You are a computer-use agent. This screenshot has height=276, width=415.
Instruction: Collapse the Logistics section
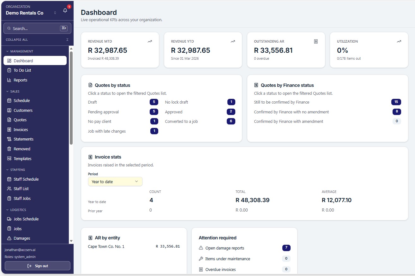point(16,210)
